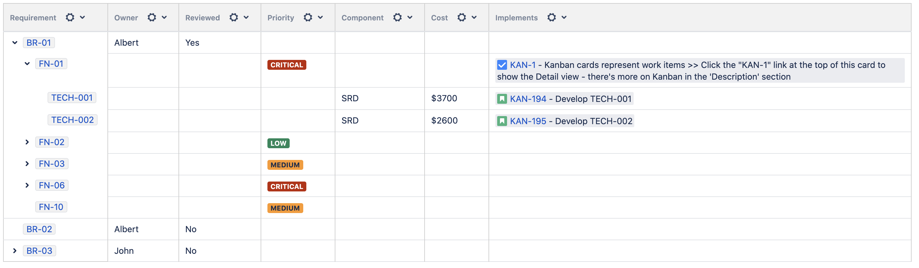
Task: Click the LOW priority badge for FN-02
Action: pos(278,144)
